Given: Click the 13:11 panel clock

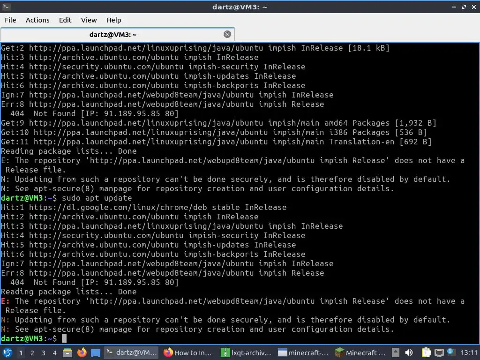Looking at the screenshot, I should pyautogui.click(x=469, y=353).
